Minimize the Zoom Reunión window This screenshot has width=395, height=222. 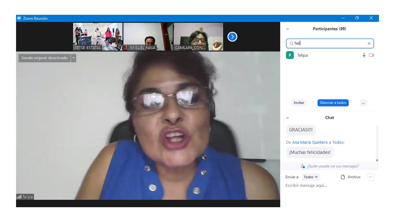[343, 18]
